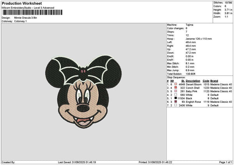Click the stitch count "4648" for Desert Bloom
This screenshot has height=165, width=234.
pyautogui.click(x=182, y=84)
